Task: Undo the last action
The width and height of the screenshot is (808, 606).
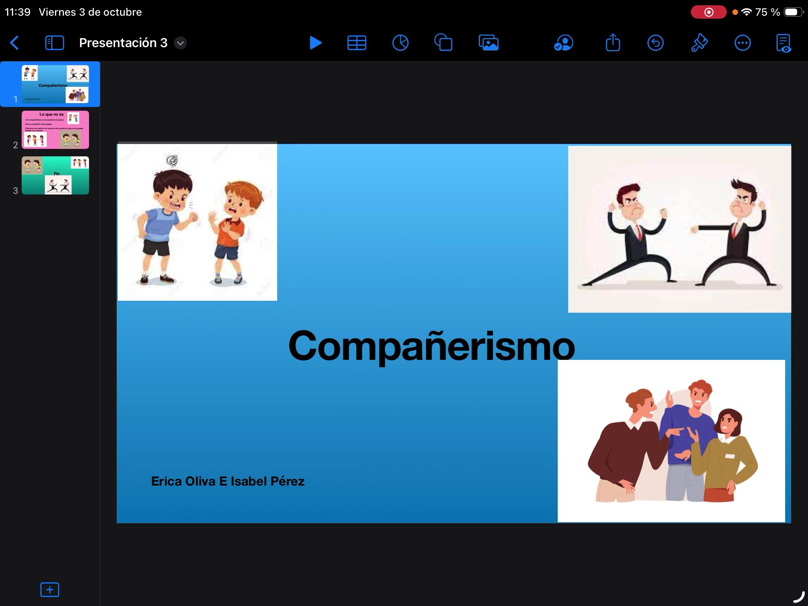Action: tap(655, 43)
